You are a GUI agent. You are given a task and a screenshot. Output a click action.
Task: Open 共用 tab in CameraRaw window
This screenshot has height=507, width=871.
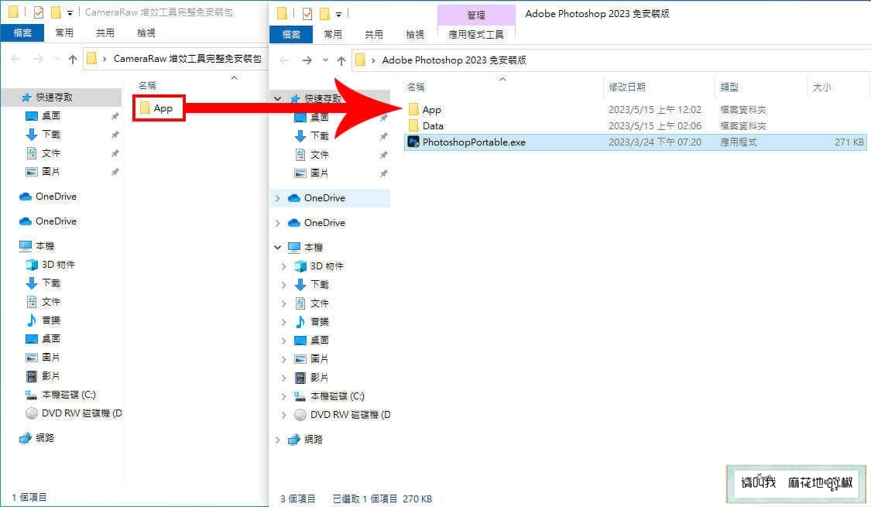[x=105, y=33]
